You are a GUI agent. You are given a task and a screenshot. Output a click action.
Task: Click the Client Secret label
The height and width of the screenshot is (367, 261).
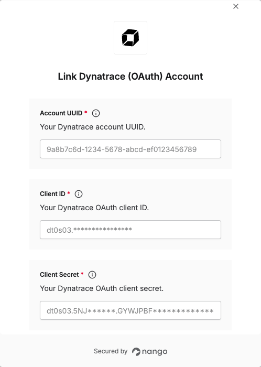point(59,275)
